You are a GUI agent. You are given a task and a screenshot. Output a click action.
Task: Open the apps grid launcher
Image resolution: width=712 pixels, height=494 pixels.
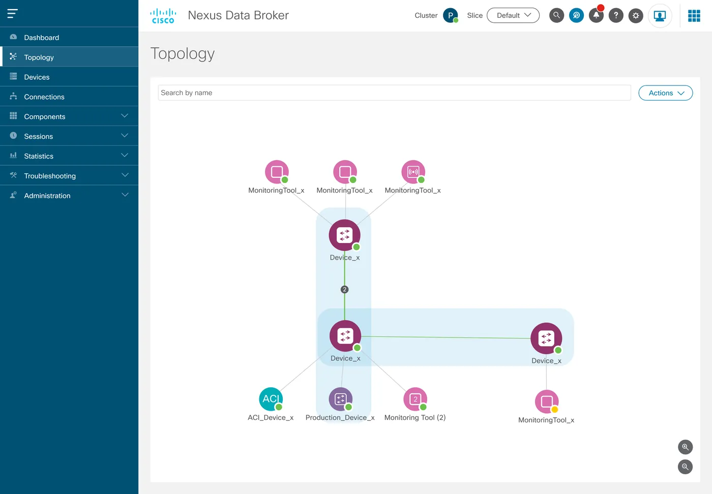(694, 16)
